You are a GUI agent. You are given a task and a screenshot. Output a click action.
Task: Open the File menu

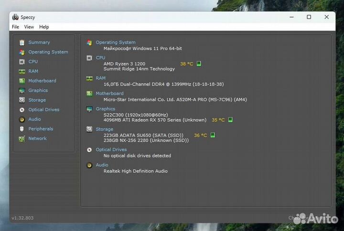15,27
